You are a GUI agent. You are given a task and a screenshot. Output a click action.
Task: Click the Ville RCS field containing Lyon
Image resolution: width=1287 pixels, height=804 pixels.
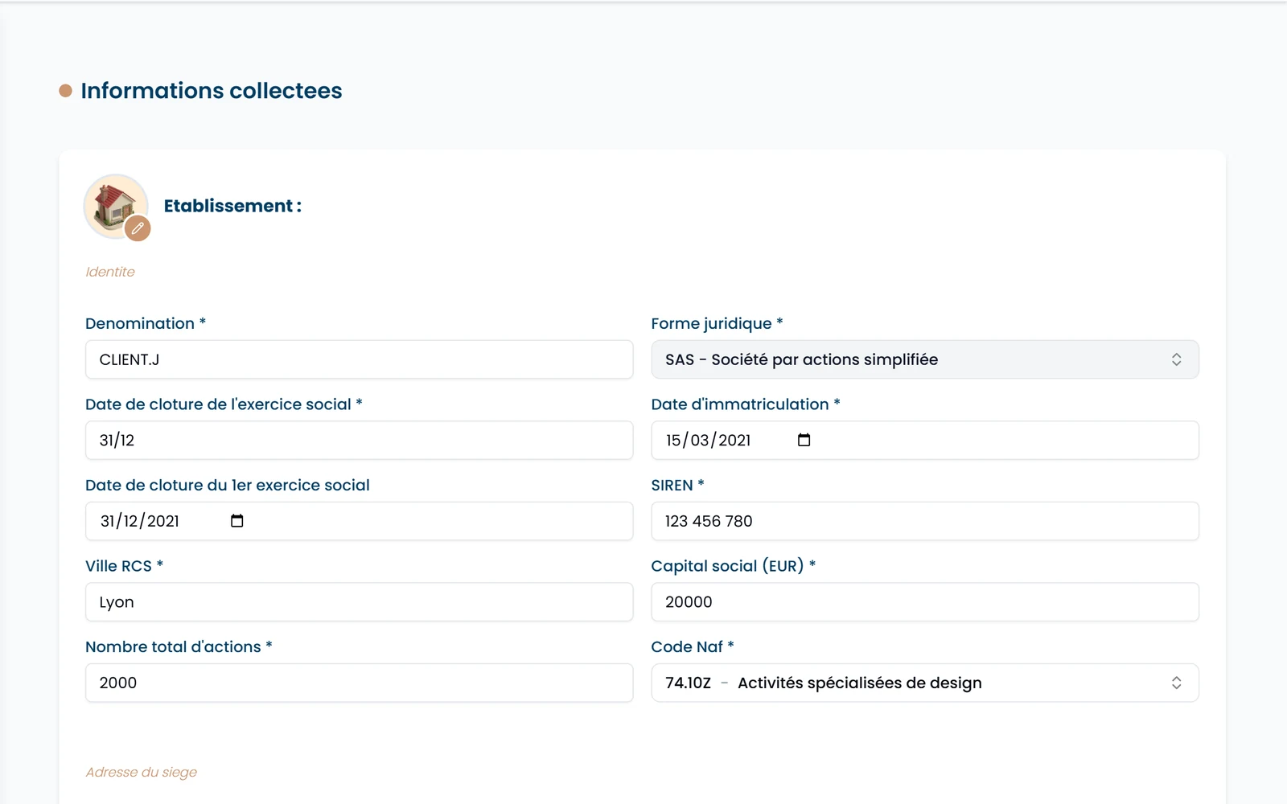pos(359,602)
